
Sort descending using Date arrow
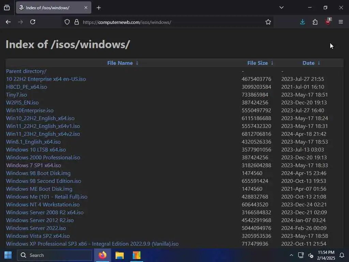(319, 63)
